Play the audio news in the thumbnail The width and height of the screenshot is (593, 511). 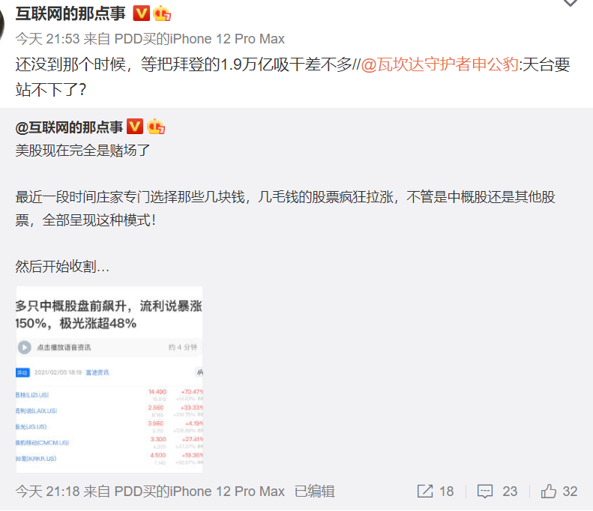click(25, 348)
